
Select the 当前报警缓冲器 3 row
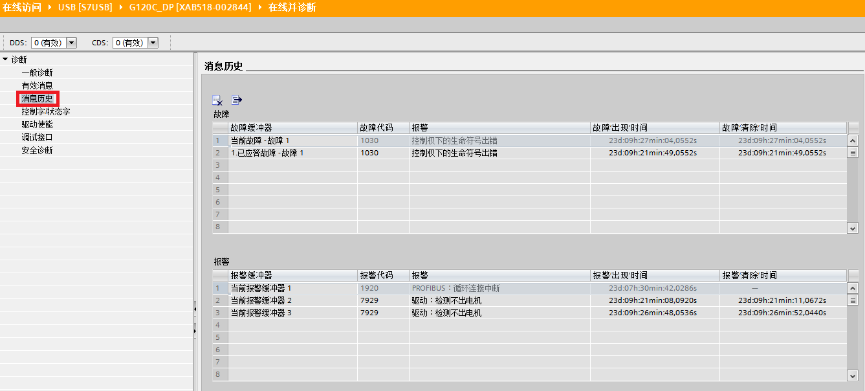pos(529,313)
